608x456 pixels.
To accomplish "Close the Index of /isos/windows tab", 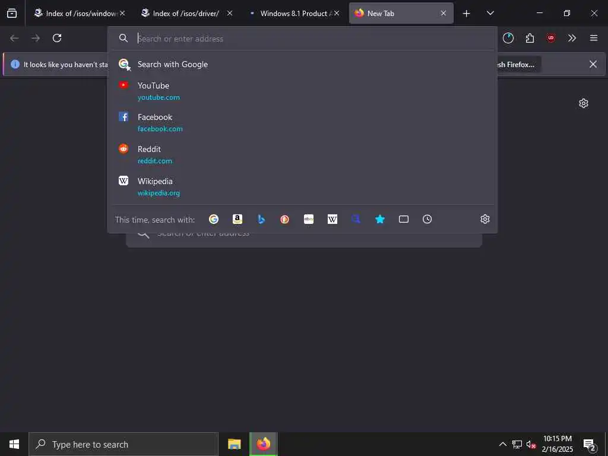I will click(122, 13).
